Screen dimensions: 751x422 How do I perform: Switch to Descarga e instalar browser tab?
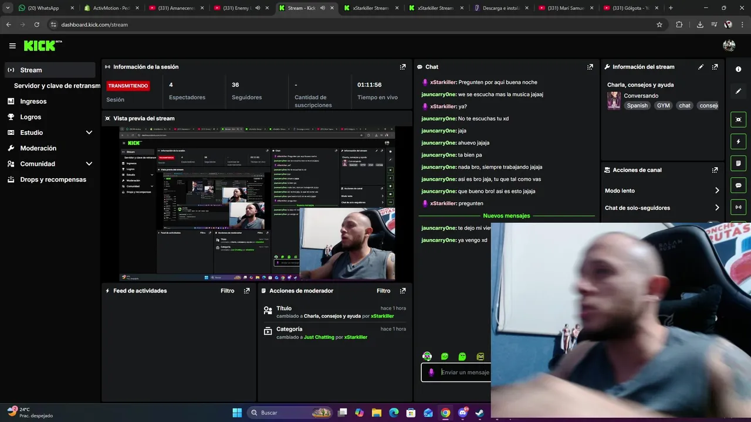pyautogui.click(x=500, y=8)
